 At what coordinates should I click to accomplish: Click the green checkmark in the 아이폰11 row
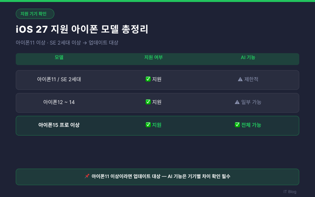click(148, 79)
